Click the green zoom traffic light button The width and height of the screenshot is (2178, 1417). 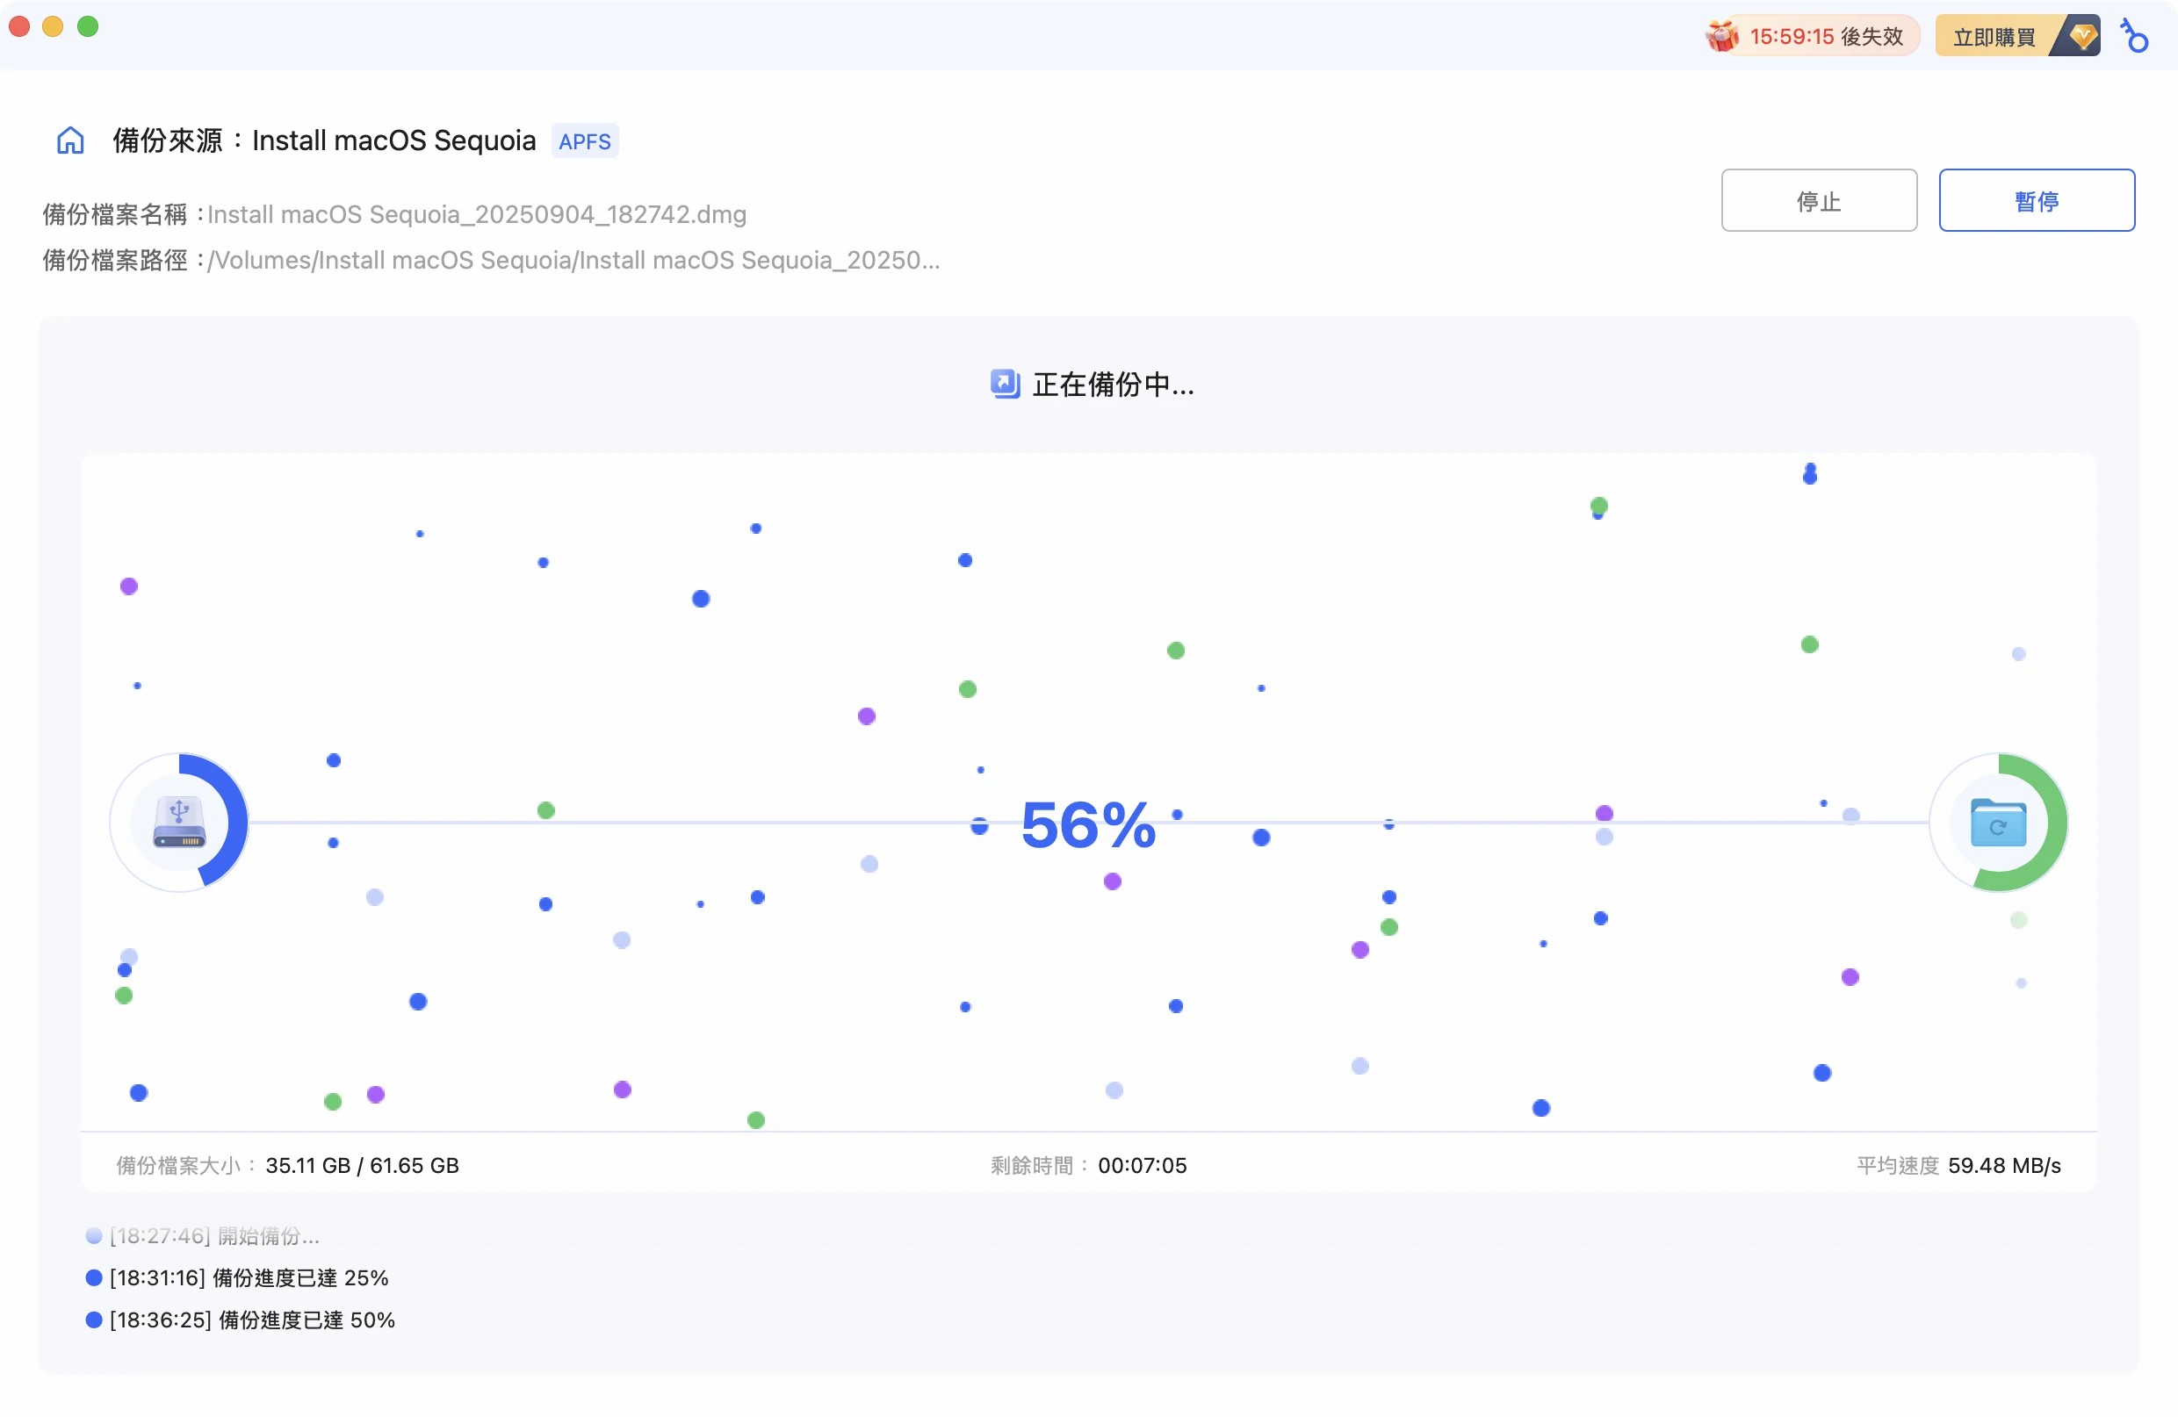[x=88, y=26]
